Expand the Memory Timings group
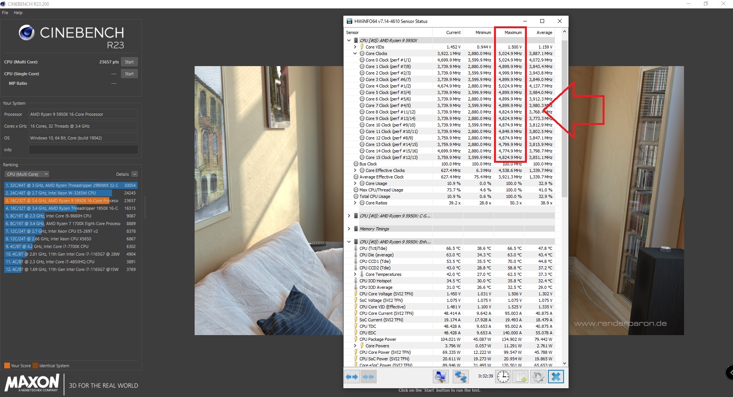The width and height of the screenshot is (733, 397). tap(349, 229)
